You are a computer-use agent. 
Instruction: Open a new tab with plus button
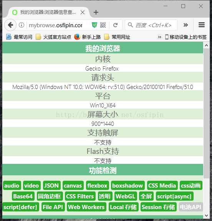[96, 12]
